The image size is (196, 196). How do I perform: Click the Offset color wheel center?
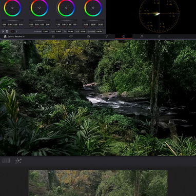[x=93, y=8]
